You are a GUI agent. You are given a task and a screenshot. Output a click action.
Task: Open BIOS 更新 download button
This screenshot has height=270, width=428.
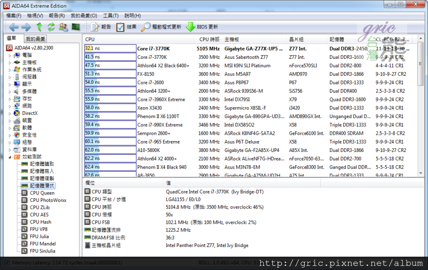click(202, 27)
